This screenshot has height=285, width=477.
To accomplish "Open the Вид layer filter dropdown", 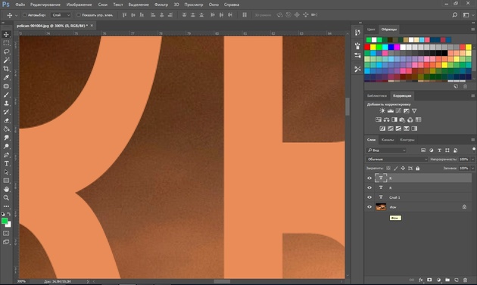I will pos(386,150).
